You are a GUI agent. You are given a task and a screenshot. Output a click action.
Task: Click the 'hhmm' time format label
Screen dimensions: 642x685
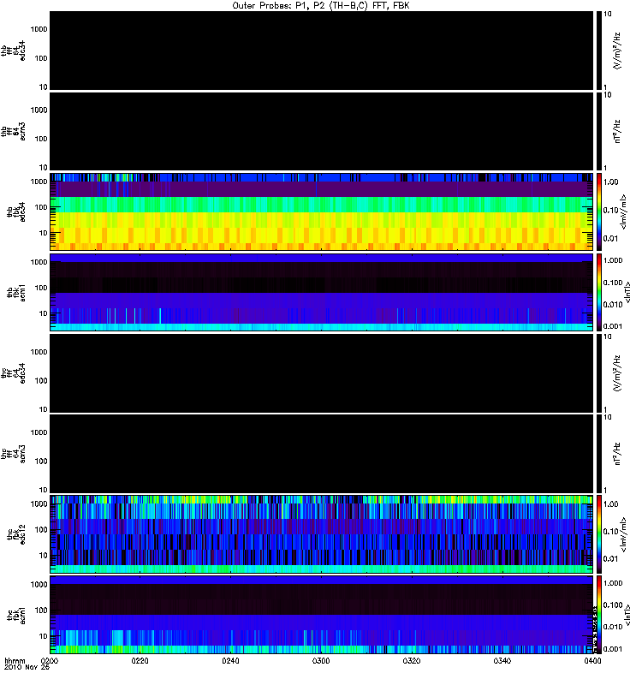pyautogui.click(x=15, y=661)
